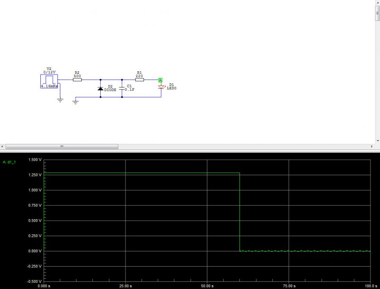Select LED D1 symbol
The image size is (380, 289).
point(161,87)
